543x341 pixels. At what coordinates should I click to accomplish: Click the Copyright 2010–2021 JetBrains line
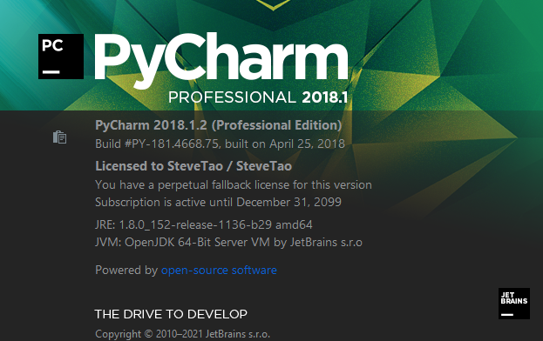[x=182, y=334]
